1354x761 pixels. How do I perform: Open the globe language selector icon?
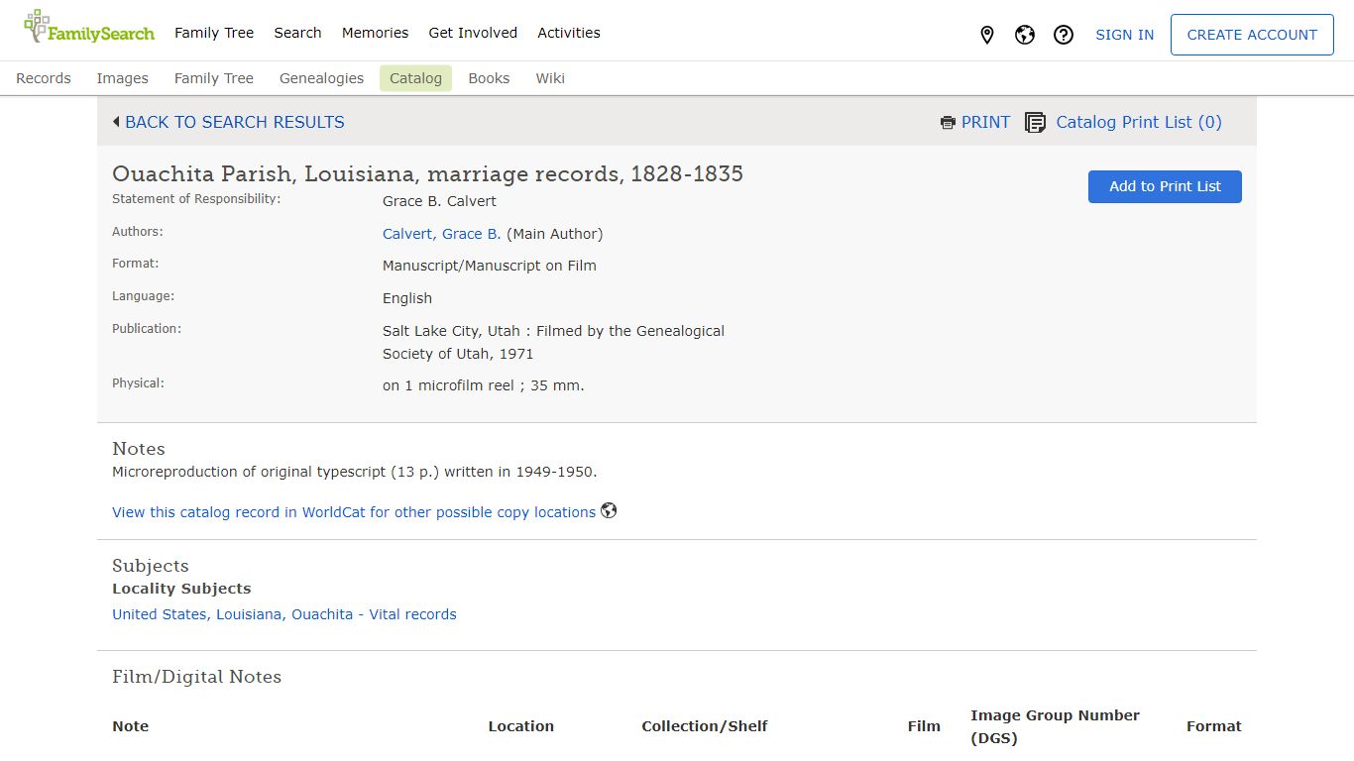1025,35
